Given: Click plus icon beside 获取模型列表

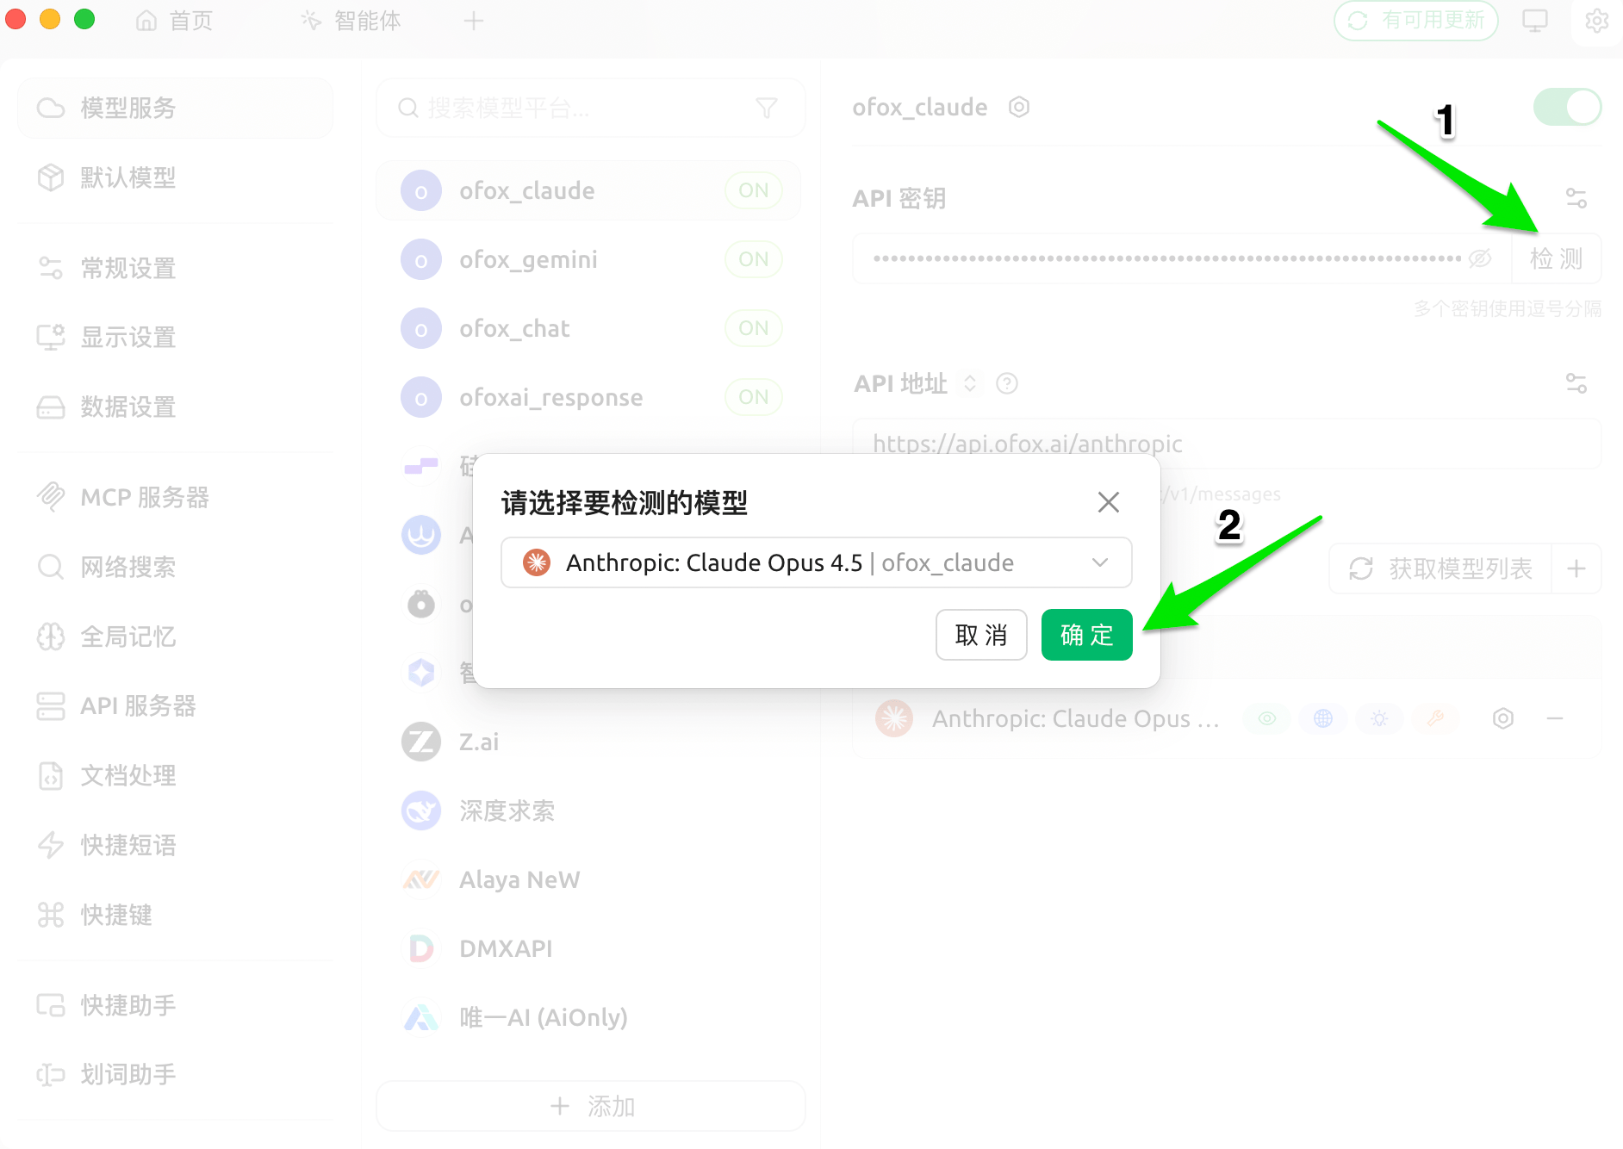Looking at the screenshot, I should point(1576,568).
